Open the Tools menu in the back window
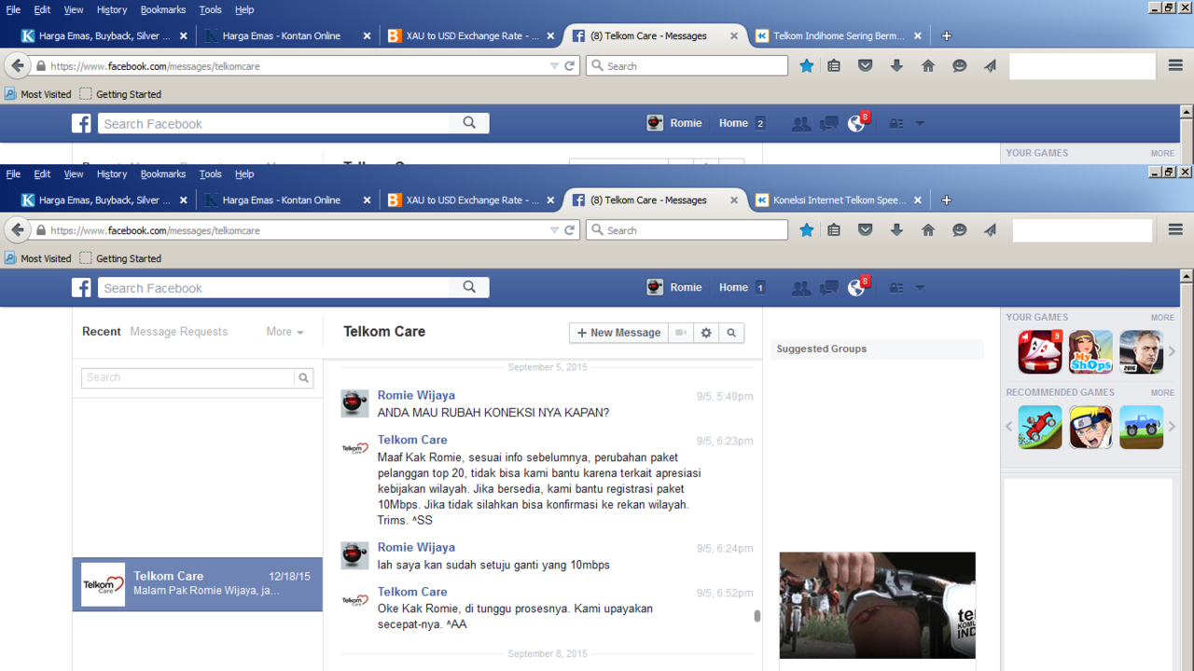 (211, 9)
